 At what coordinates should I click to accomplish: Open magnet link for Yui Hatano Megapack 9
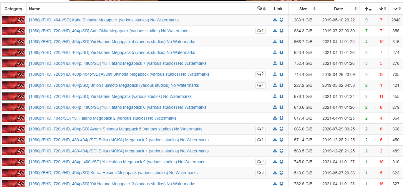click(281, 162)
